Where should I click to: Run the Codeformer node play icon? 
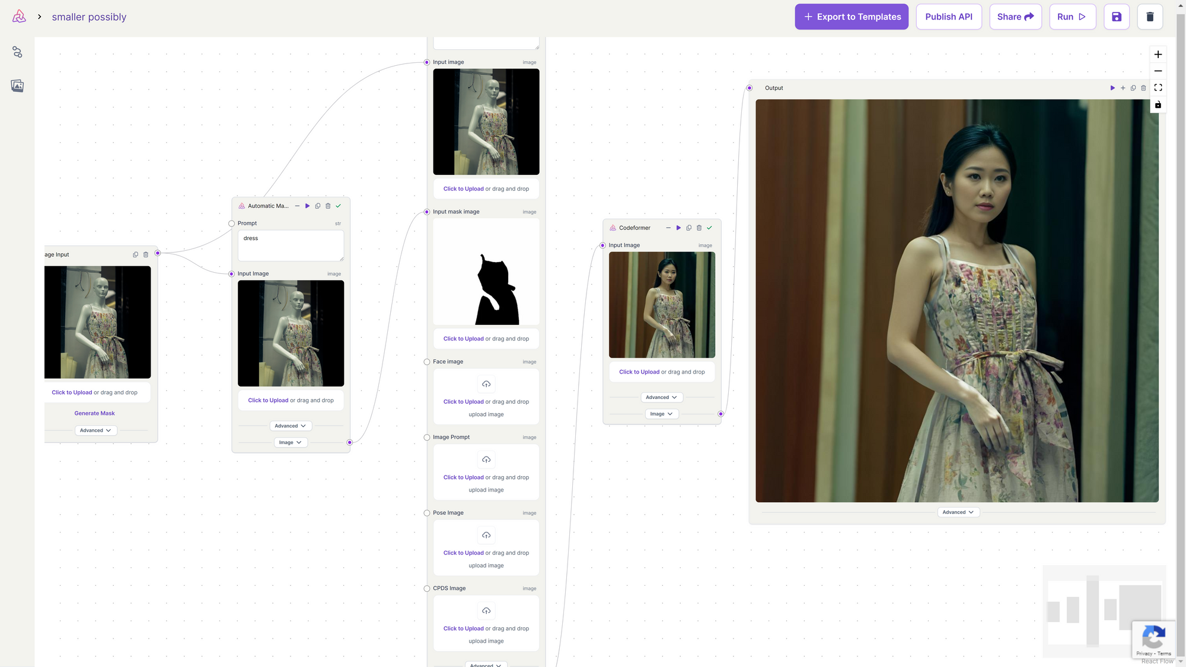[678, 228]
